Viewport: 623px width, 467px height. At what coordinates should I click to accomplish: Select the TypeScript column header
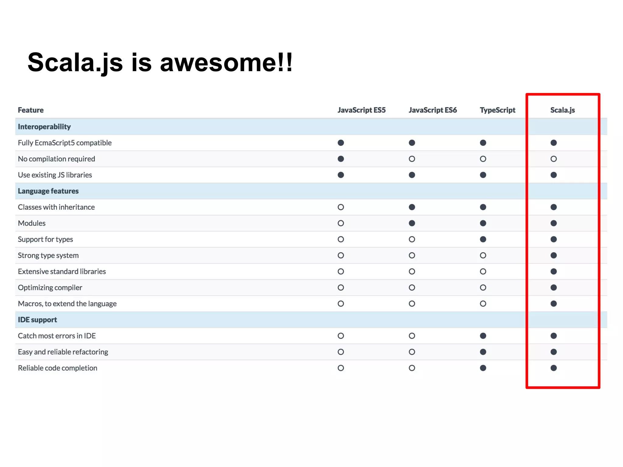497,110
